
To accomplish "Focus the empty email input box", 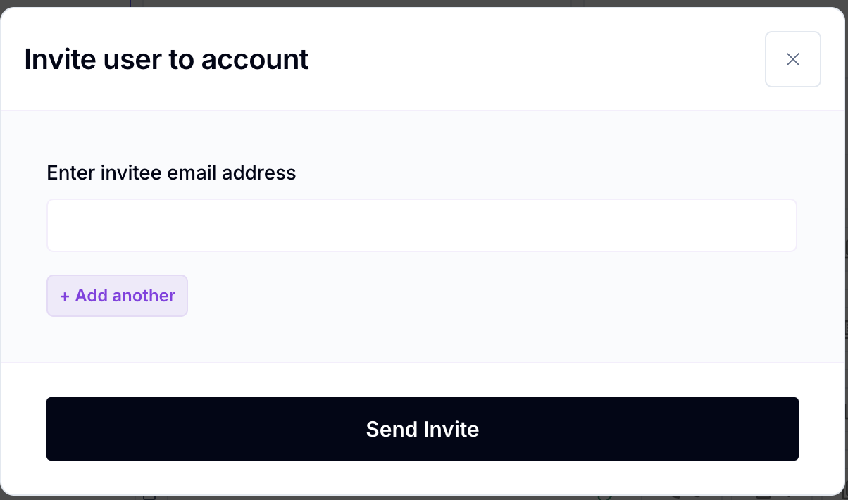I will [421, 225].
